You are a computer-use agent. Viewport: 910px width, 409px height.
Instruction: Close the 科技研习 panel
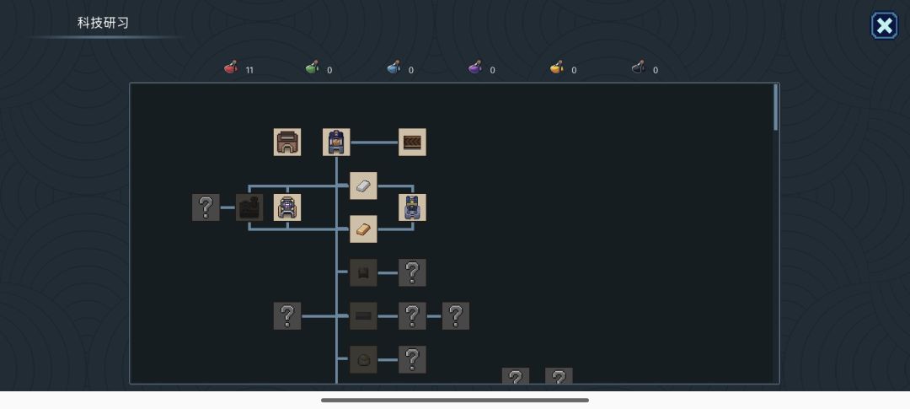click(884, 25)
